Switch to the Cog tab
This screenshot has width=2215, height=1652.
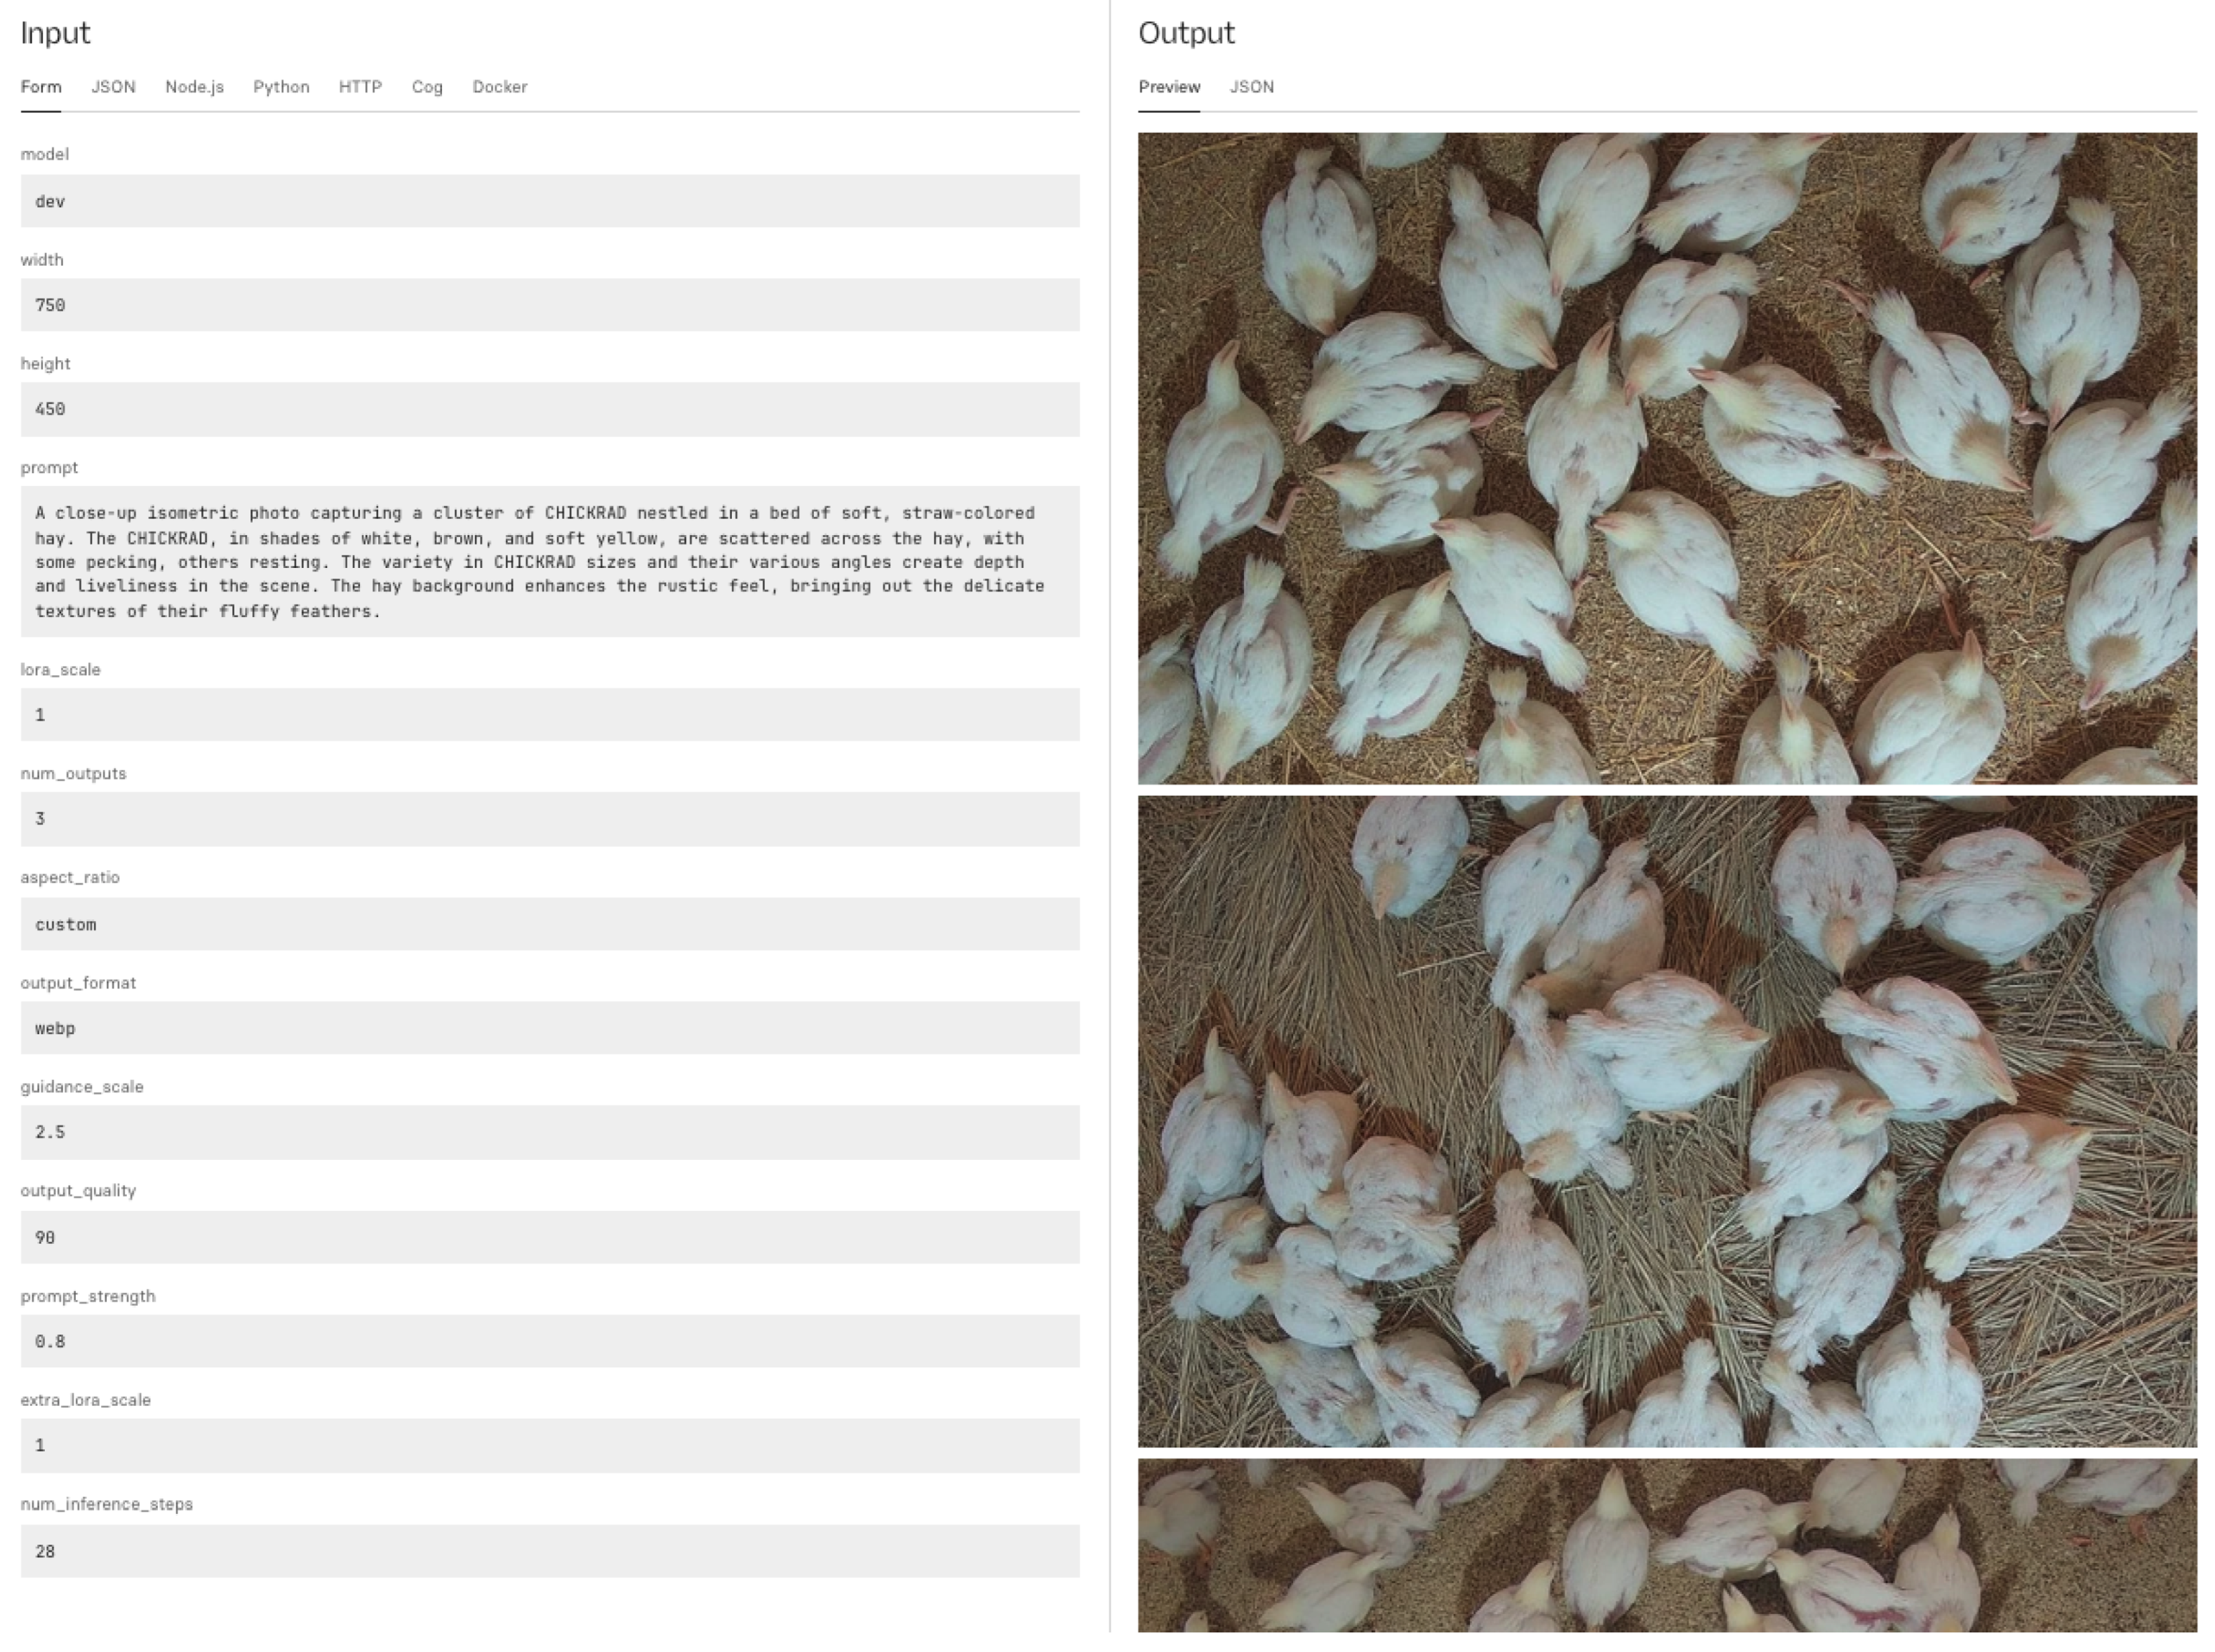click(x=427, y=87)
